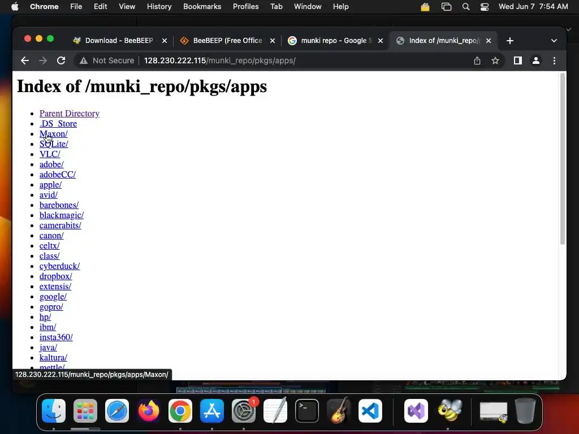Open Terminal from the Dock
Viewport: 579px width, 434px height.
coord(307,411)
